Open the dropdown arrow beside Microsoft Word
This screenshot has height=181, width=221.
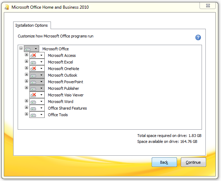[41, 102]
